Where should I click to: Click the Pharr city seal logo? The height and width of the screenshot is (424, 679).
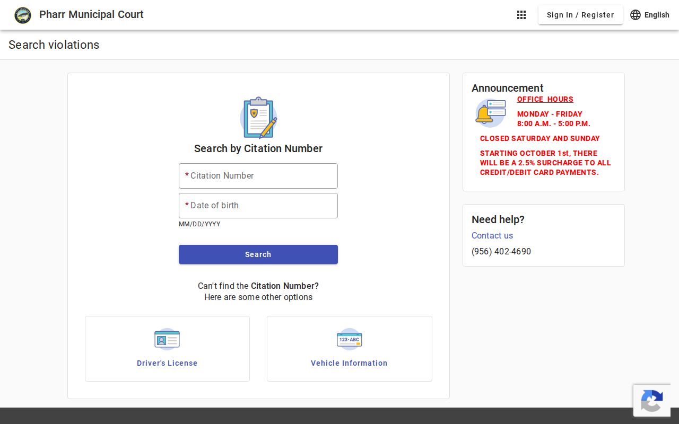[x=23, y=15]
